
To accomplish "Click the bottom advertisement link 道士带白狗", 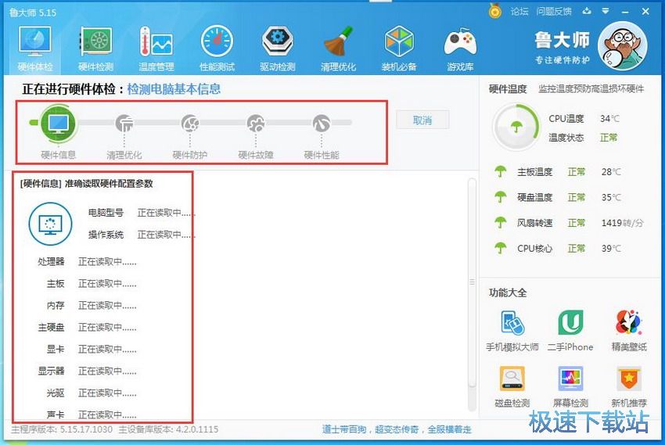I will click(396, 429).
